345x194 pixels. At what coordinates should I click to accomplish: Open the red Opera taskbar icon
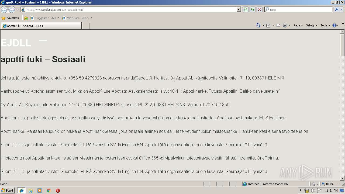pos(58,190)
